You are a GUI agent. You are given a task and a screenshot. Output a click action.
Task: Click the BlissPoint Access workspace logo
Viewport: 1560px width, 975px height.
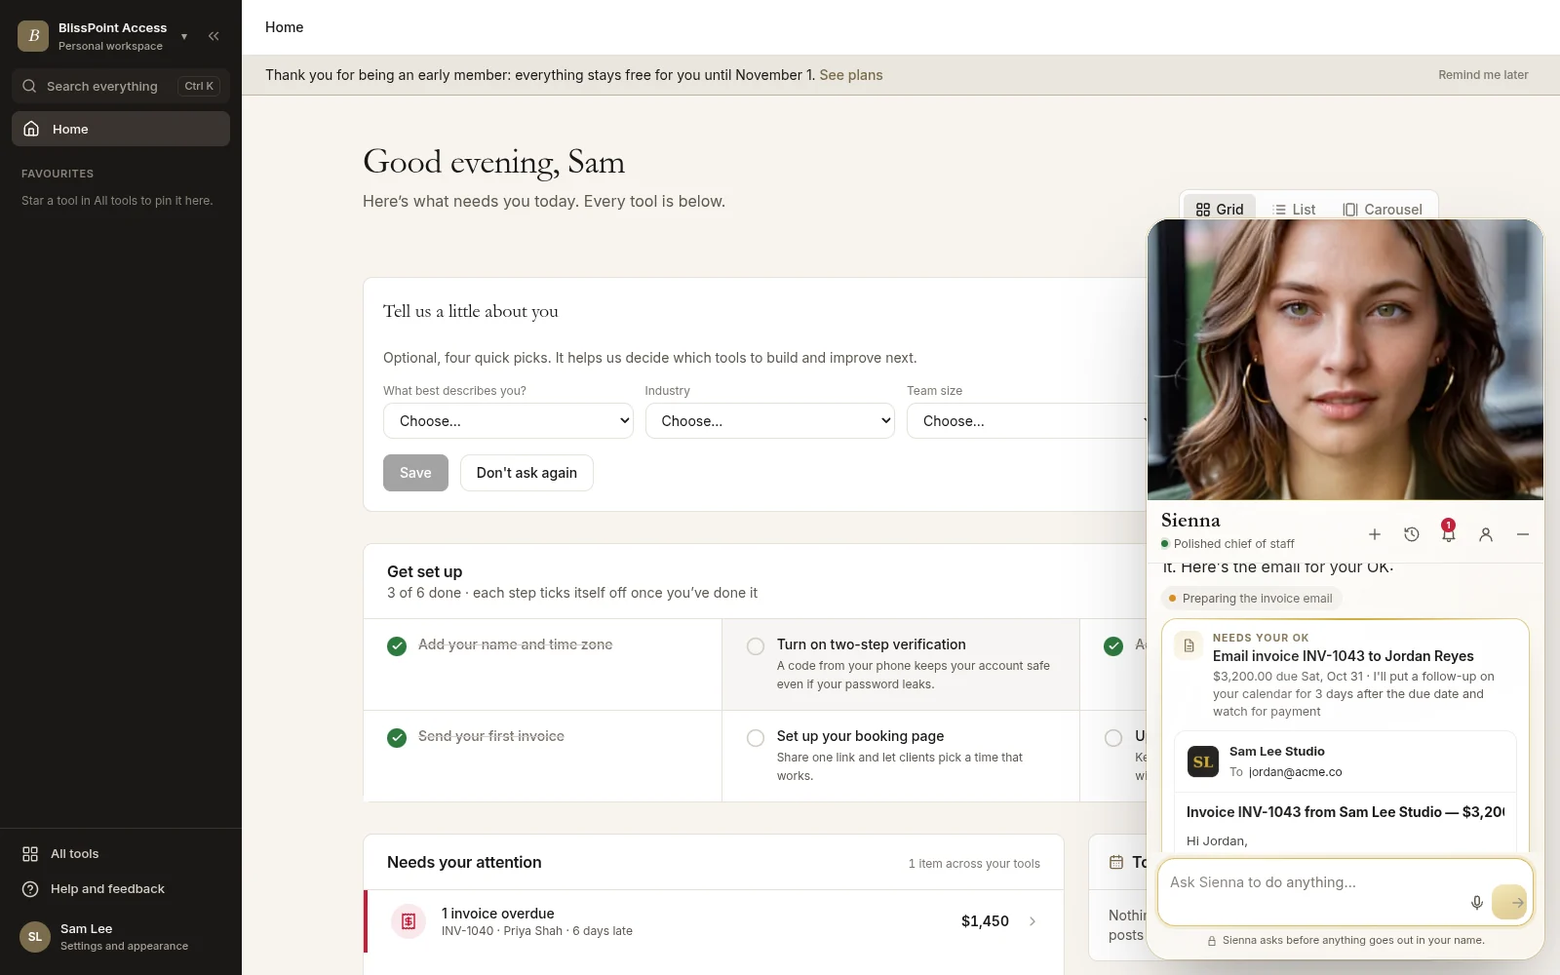33,36
